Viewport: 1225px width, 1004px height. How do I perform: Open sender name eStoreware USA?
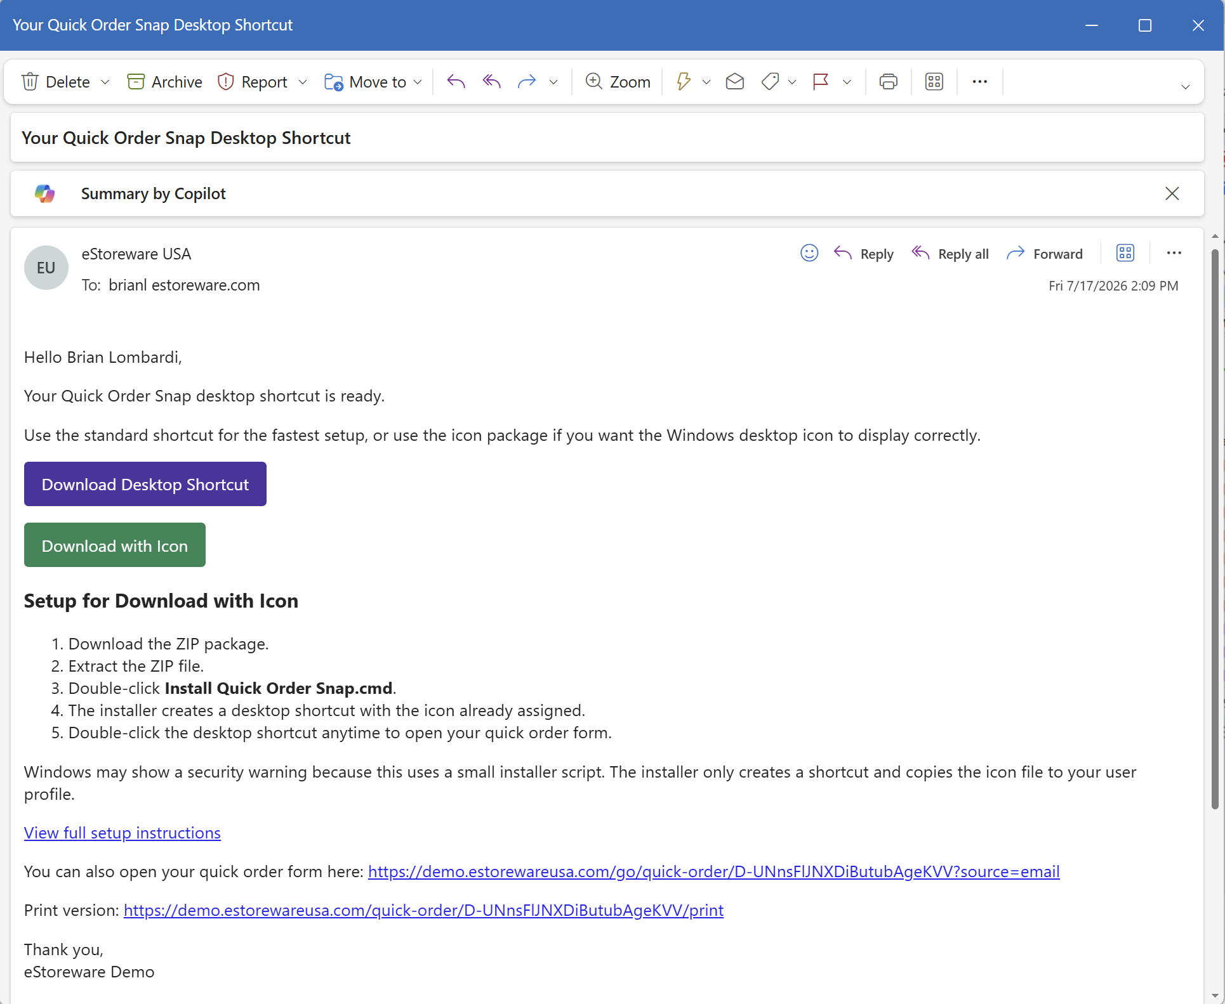tap(136, 254)
